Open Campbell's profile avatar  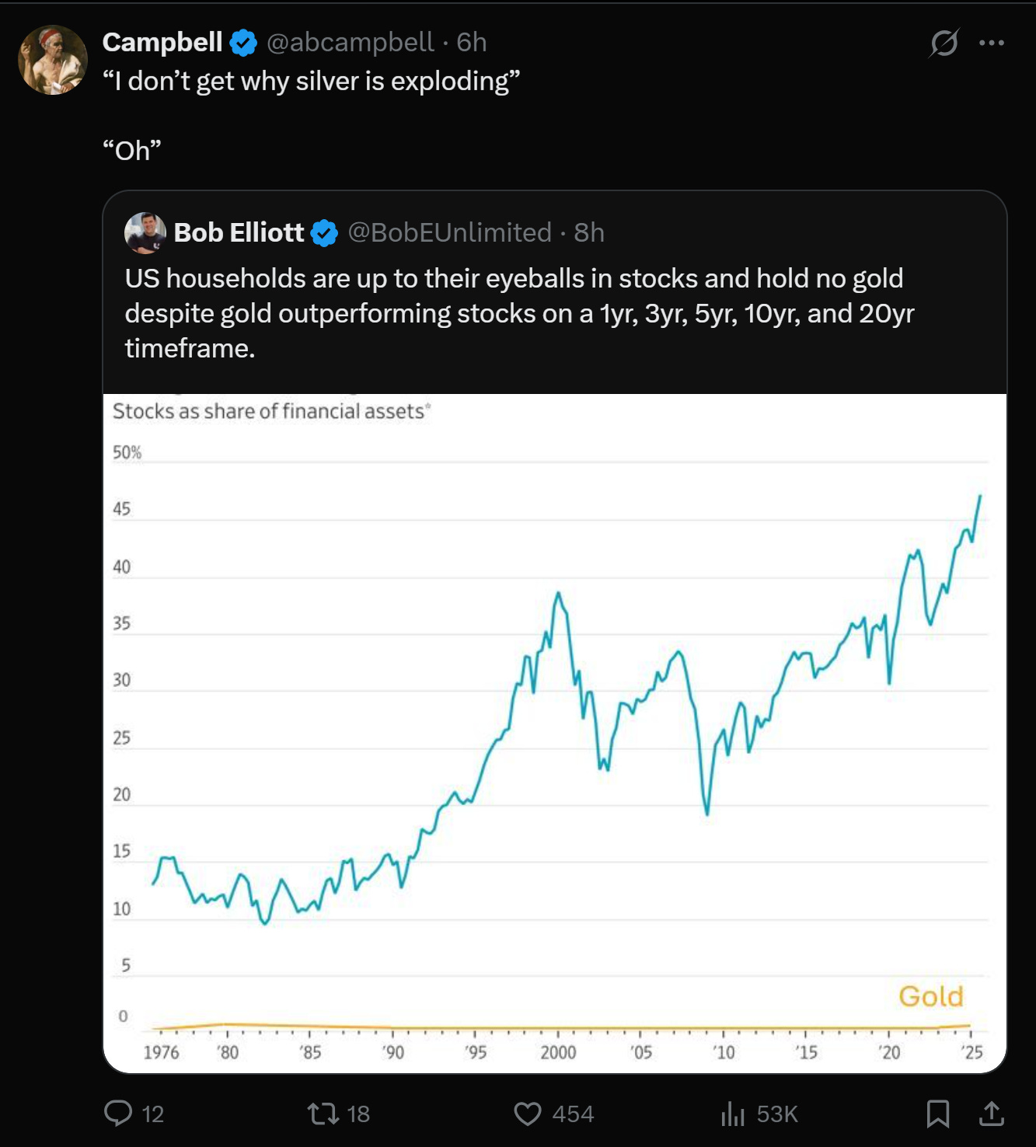click(x=53, y=60)
